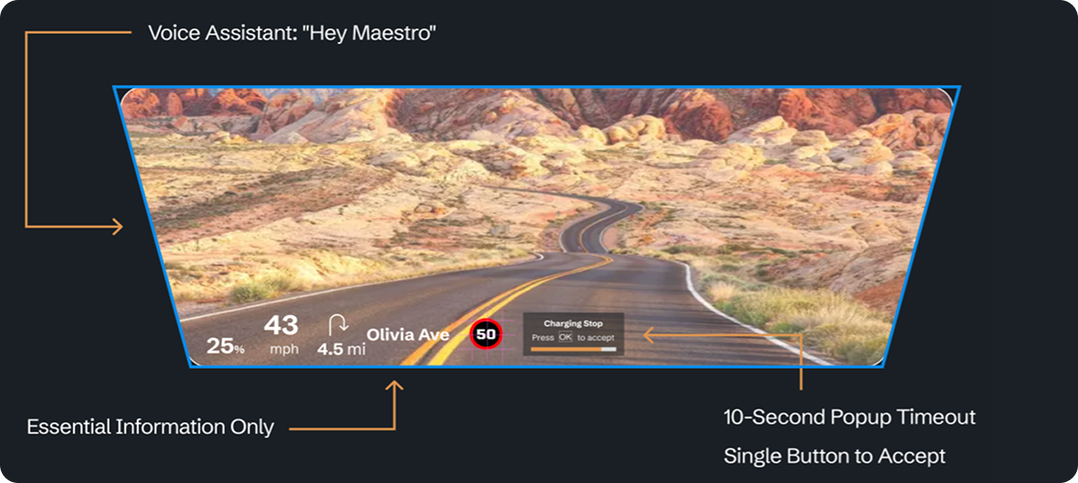Click the mph unit label
This screenshot has height=483, width=1078.
tap(284, 349)
